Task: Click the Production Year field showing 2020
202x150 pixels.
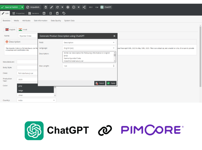Action: coord(27,79)
